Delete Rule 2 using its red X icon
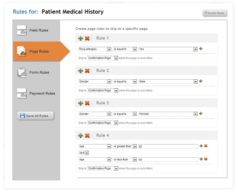The height and width of the screenshot is (196, 238). (x=87, y=71)
